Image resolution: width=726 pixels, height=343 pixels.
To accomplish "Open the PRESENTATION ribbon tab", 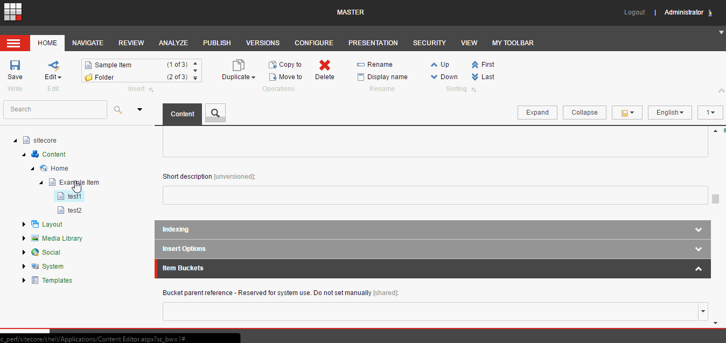I will 373,43.
